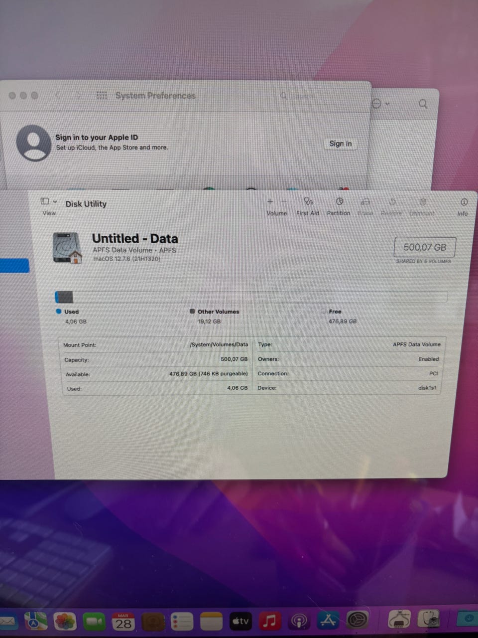Open Music from the Dock
The height and width of the screenshot is (638, 478).
pos(269,621)
